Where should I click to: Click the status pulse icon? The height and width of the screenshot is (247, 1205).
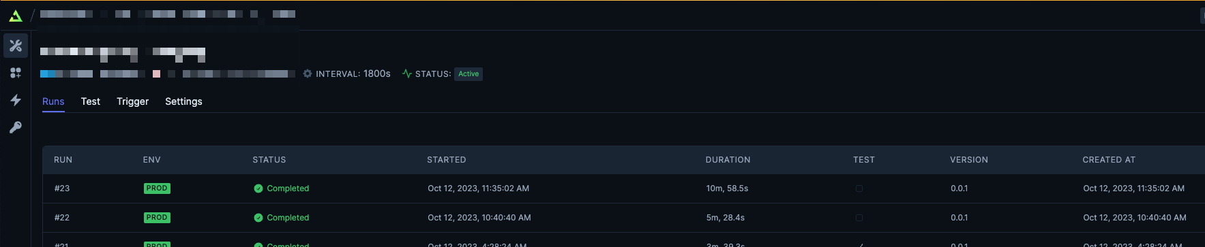tap(407, 73)
